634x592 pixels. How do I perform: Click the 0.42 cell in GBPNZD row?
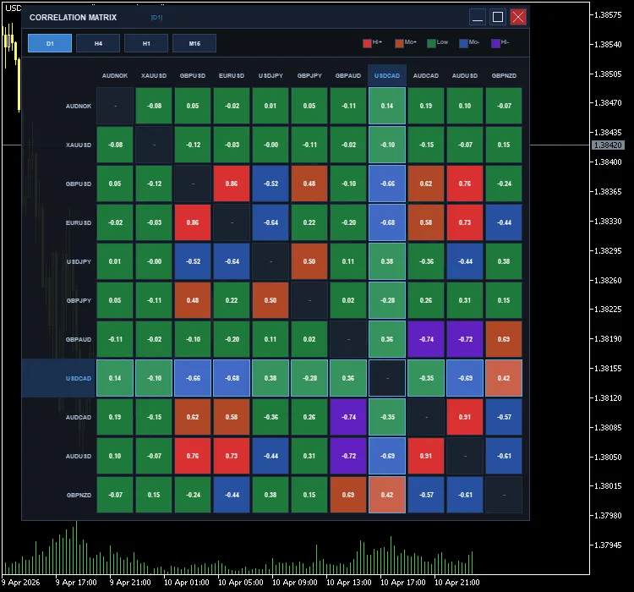click(387, 495)
